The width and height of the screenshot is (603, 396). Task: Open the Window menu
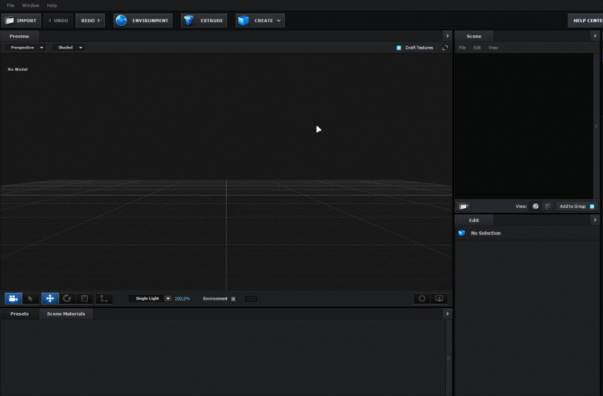point(30,5)
